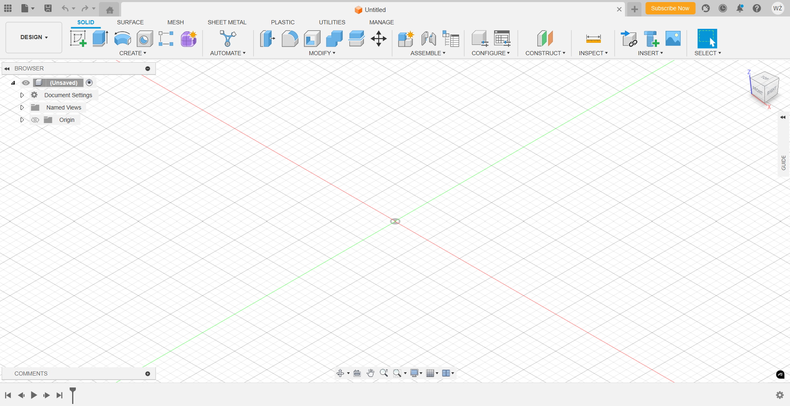Switch to the MESH tab
The height and width of the screenshot is (406, 790).
coord(176,22)
